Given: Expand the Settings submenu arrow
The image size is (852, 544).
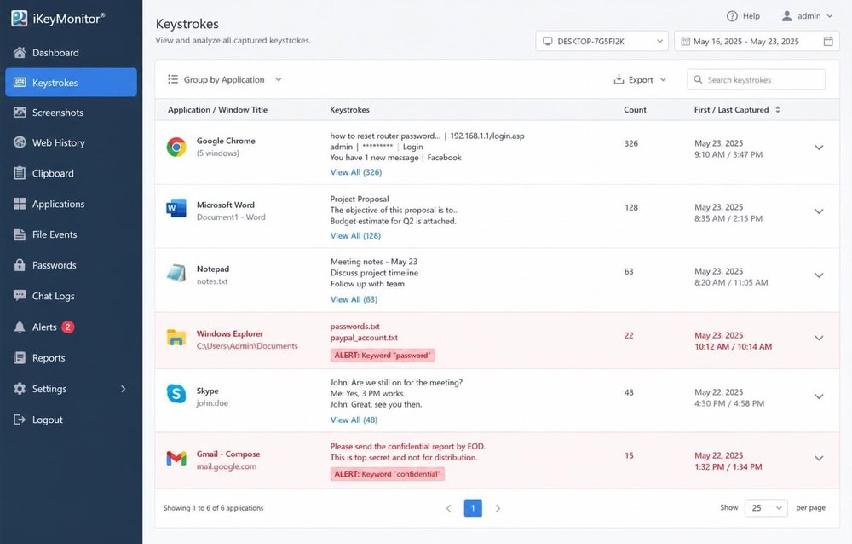Looking at the screenshot, I should pos(124,389).
